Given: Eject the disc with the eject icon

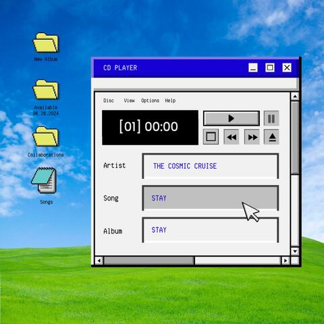Looking at the screenshot, I should [271, 137].
